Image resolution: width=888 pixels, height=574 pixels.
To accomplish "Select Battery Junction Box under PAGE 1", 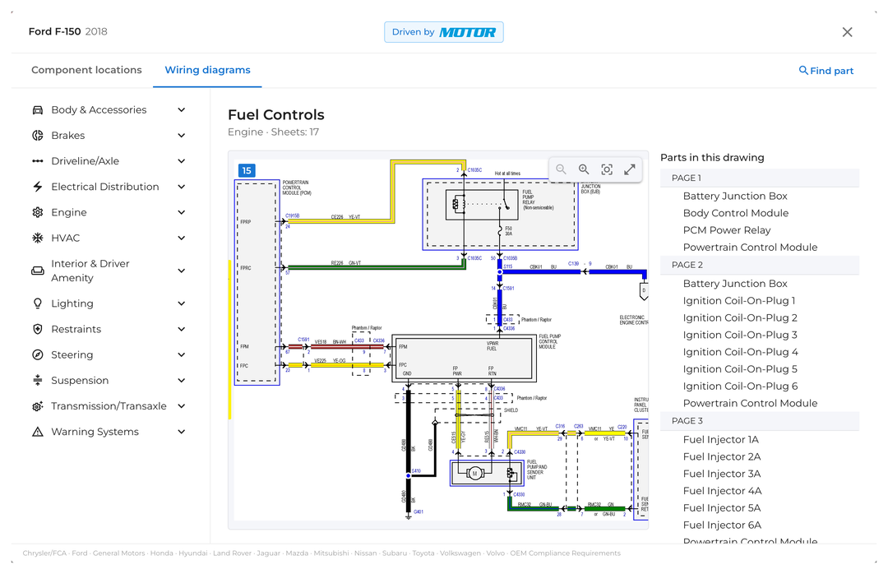I will tap(735, 196).
